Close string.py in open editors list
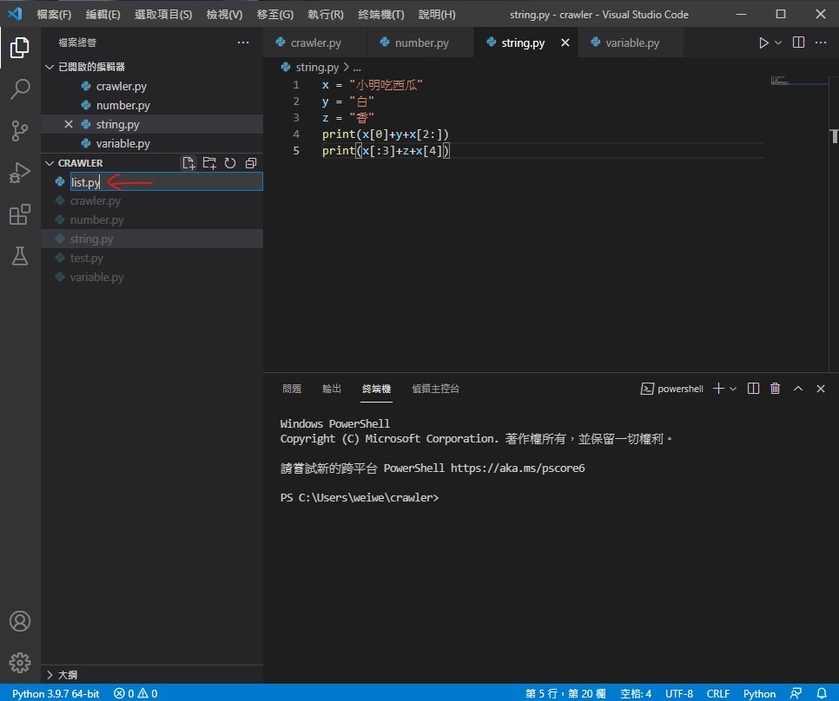The width and height of the screenshot is (839, 701). tap(69, 124)
